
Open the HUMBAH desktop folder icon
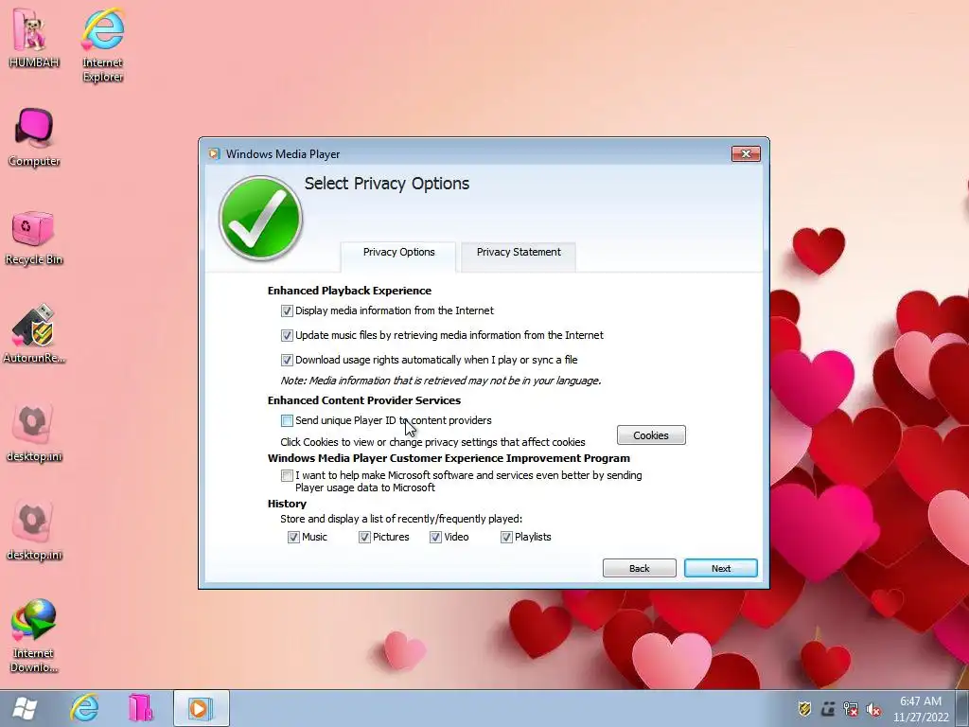[x=33, y=37]
